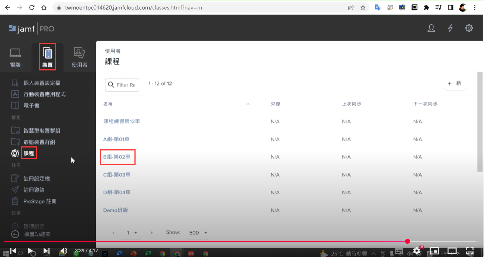Open the Chrome profile avatar
Viewport: 485px width, 257px height.
pyautogui.click(x=463, y=7)
